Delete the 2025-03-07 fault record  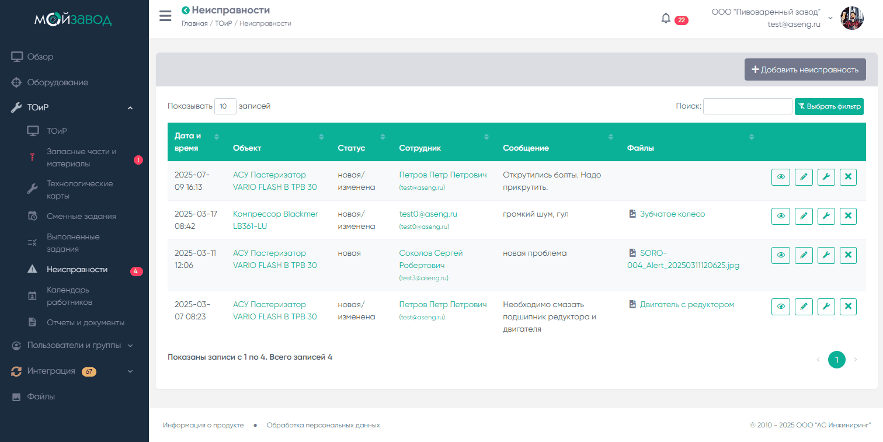point(848,307)
